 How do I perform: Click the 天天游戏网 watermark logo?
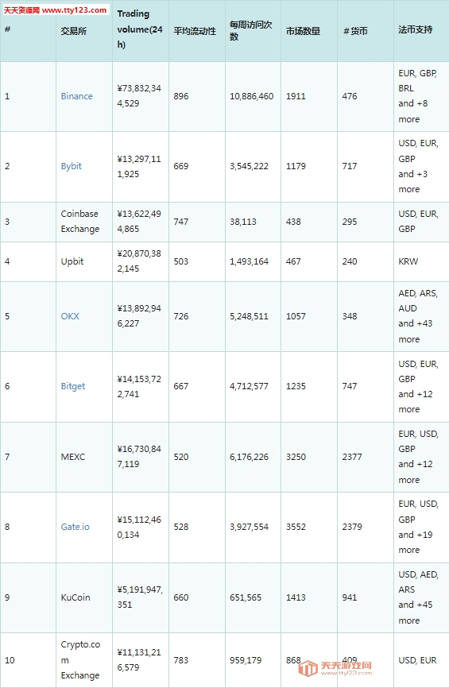pos(335,668)
